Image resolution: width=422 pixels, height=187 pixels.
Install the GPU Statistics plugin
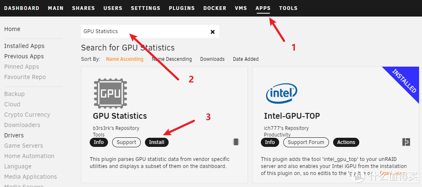pyautogui.click(x=157, y=142)
